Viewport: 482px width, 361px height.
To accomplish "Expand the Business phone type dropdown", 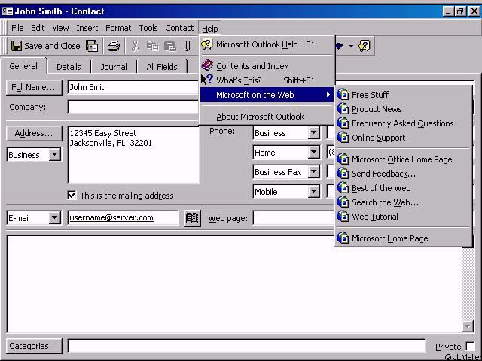I will (x=313, y=132).
